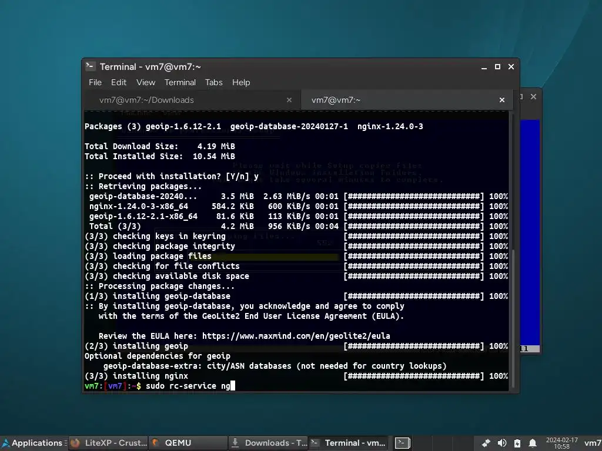This screenshot has width=602, height=451.
Task: Click the '(3/3) installing nginx' line
Action: 296,376
